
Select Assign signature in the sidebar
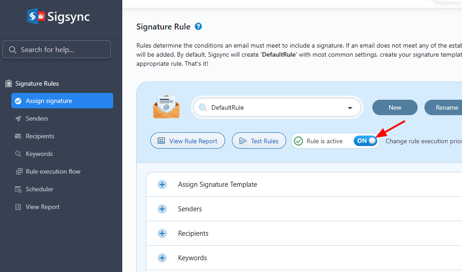point(62,101)
